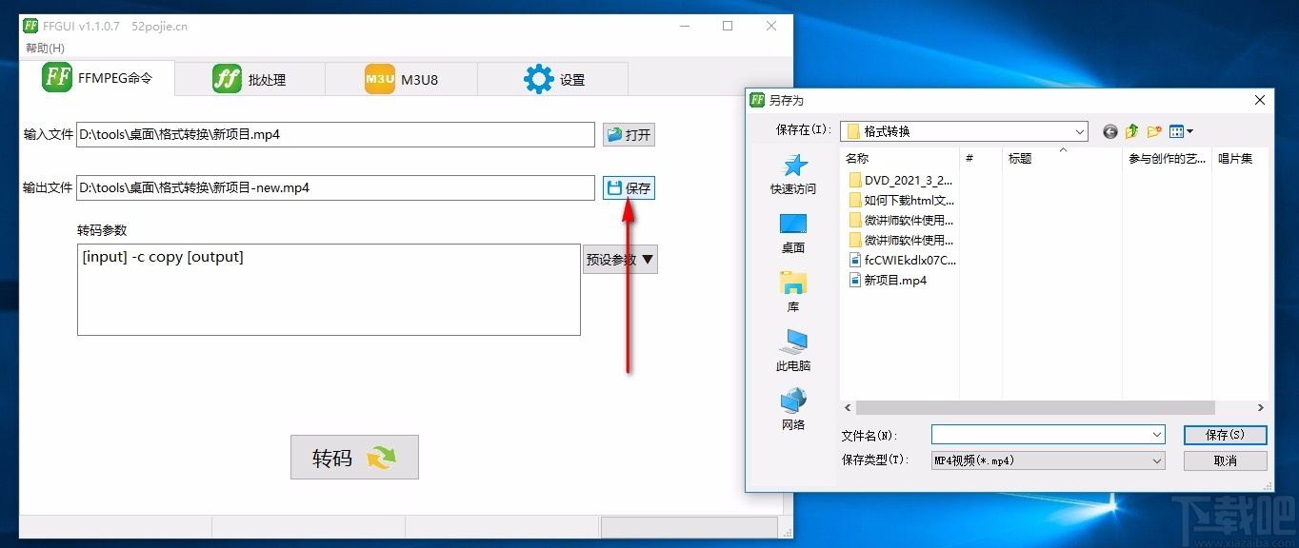Image resolution: width=1299 pixels, height=548 pixels.
Task: Create a new folder in the save dialog
Action: (1153, 130)
